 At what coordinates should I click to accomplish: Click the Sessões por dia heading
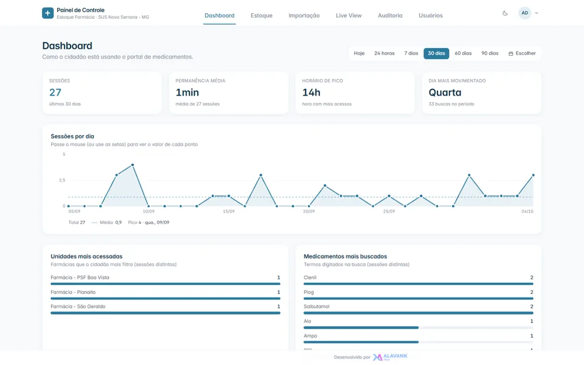(x=72, y=136)
